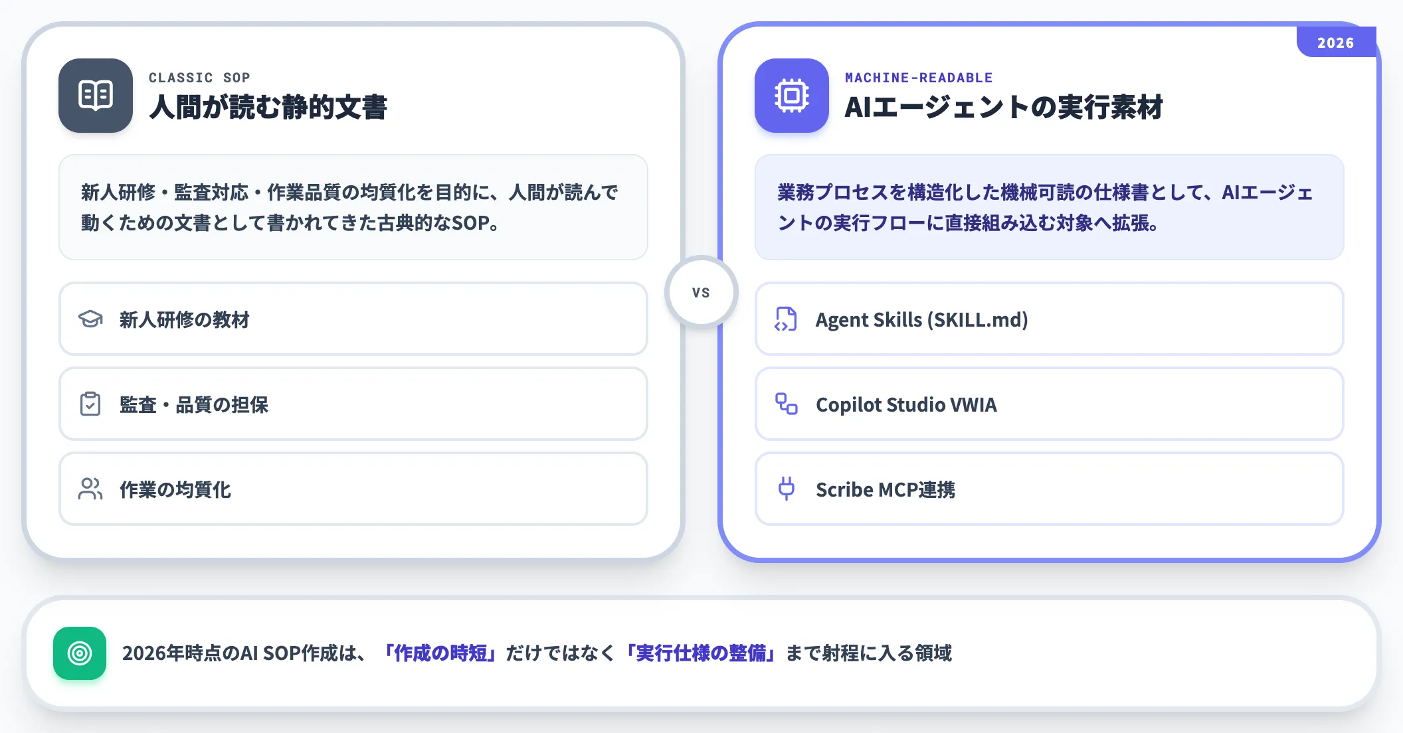Viewport: 1403px width, 733px height.
Task: Click the workflow icon for Copilot Studio VWIA
Action: [787, 404]
